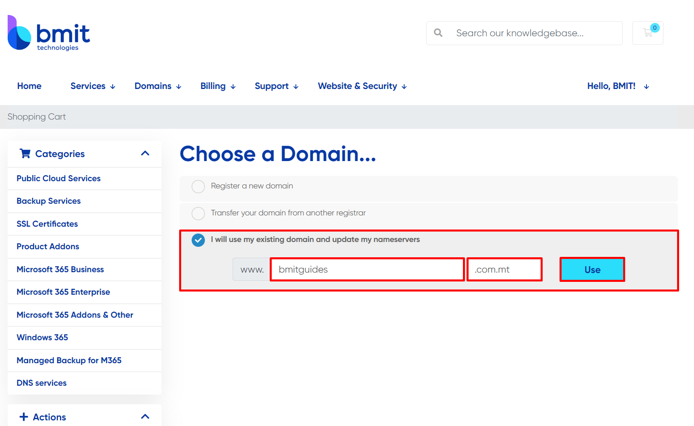Open SSL Certificates category

(x=85, y=224)
